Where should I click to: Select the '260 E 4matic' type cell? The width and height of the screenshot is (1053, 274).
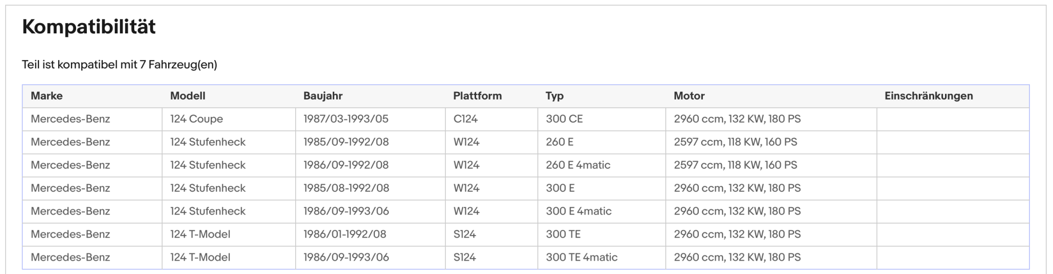pos(602,165)
